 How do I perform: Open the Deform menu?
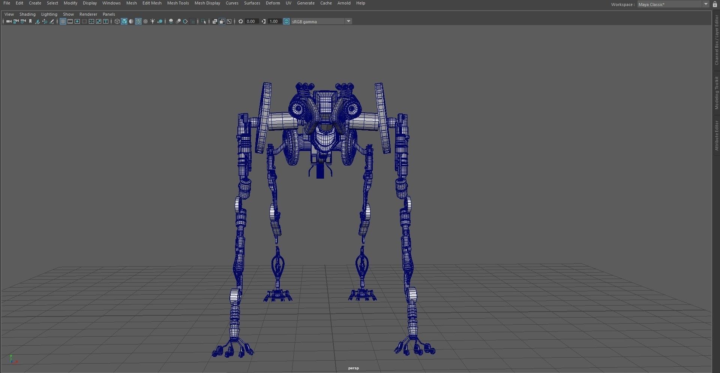pyautogui.click(x=273, y=3)
